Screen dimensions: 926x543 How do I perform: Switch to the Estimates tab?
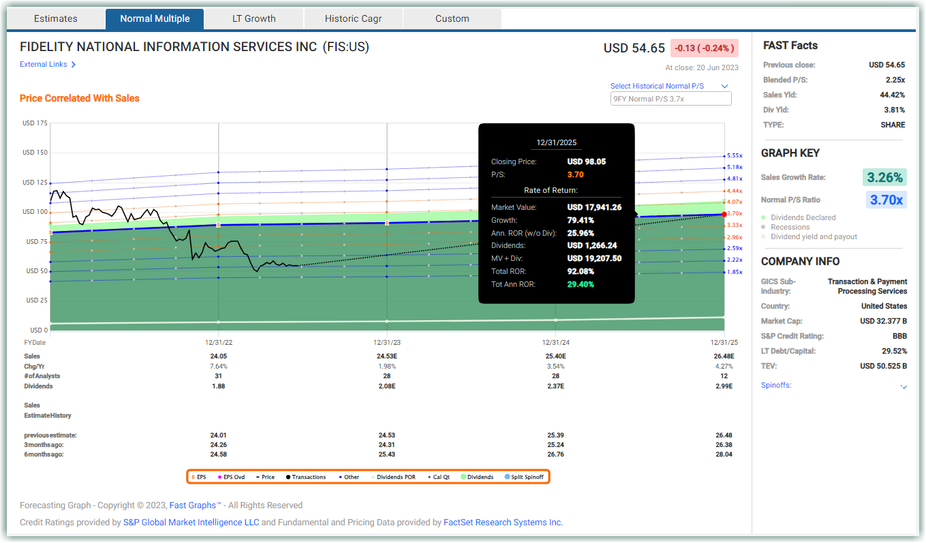click(56, 18)
